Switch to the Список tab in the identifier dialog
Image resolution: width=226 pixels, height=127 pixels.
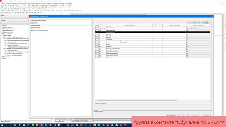tap(100, 111)
